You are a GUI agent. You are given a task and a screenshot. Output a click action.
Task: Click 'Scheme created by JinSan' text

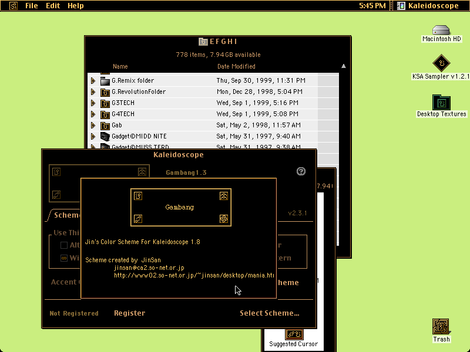coord(123,260)
